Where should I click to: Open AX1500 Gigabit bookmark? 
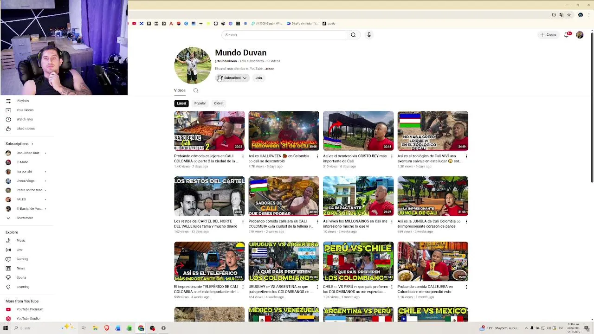click(x=266, y=24)
